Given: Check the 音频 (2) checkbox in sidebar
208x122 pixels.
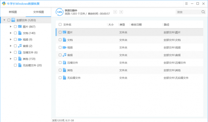Looking at the screenshot, I should (x=15, y=46).
